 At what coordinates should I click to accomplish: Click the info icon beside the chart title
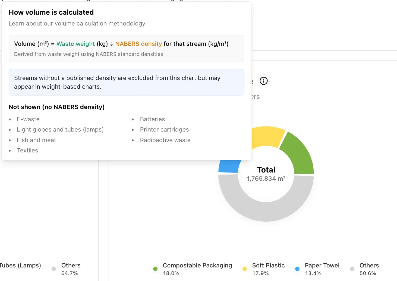tap(263, 81)
